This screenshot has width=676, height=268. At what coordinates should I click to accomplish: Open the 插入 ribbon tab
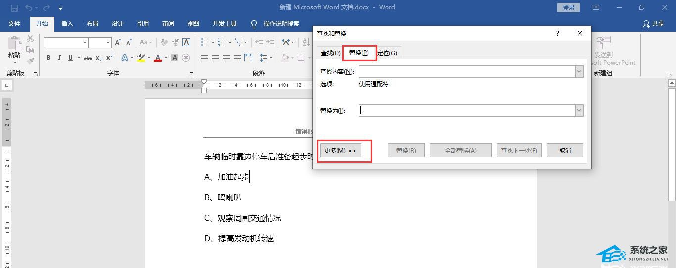coord(67,24)
